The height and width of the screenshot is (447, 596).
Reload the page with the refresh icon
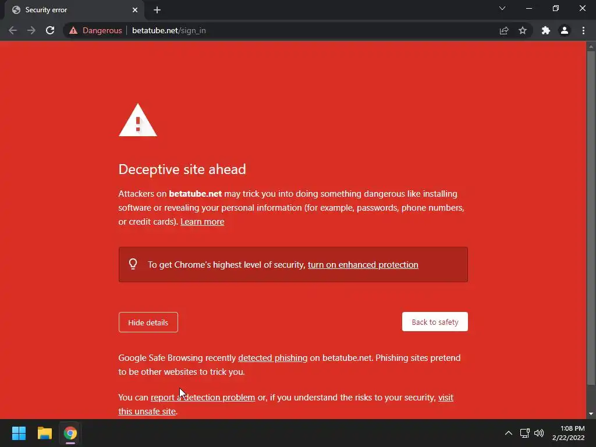50,30
